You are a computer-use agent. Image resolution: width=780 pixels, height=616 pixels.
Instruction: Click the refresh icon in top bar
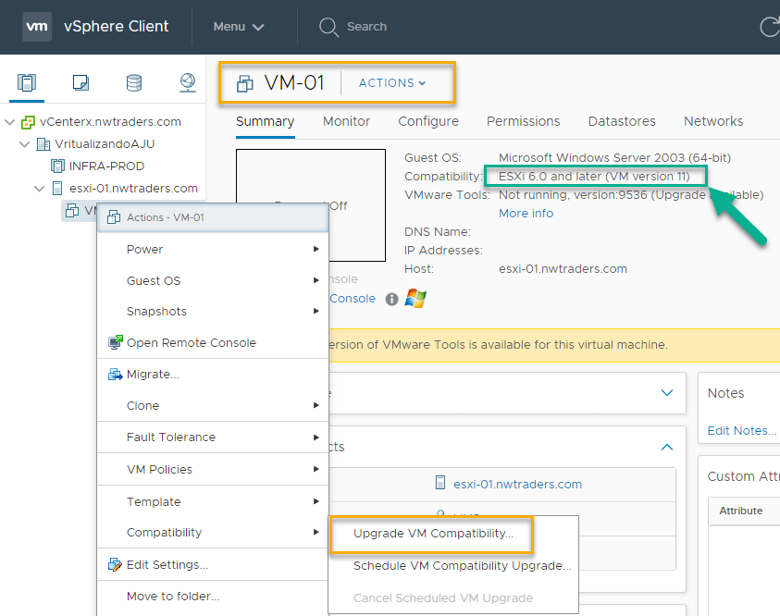pyautogui.click(x=769, y=27)
